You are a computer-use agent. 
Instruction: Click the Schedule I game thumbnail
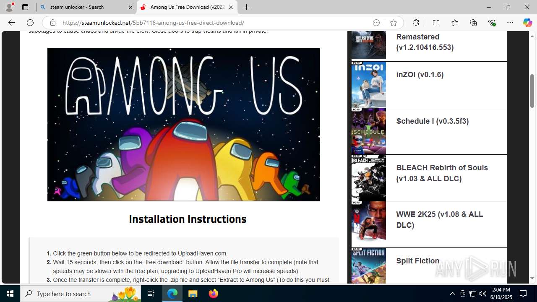point(369,131)
